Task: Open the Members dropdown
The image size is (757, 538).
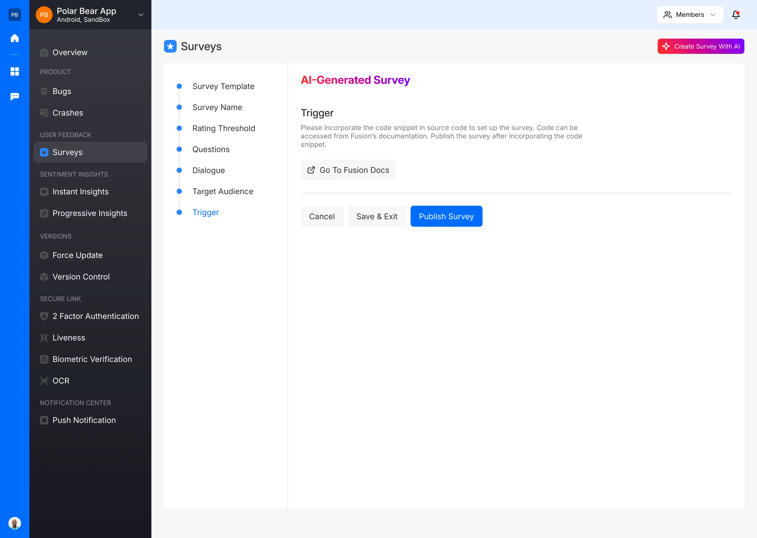Action: click(x=690, y=14)
